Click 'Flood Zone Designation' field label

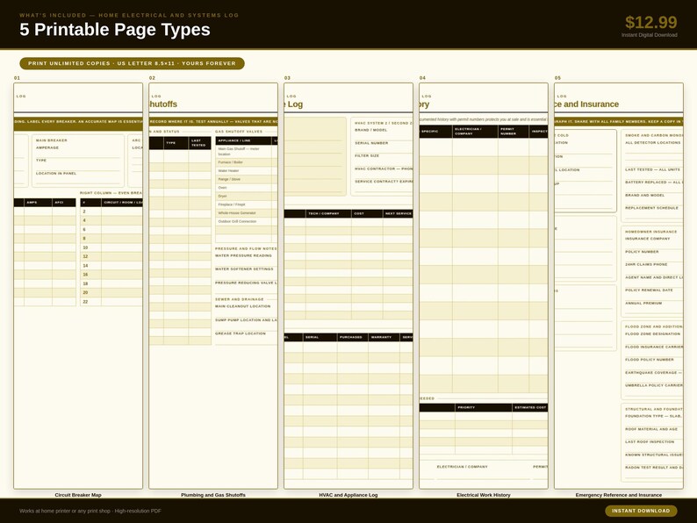tap(652, 333)
